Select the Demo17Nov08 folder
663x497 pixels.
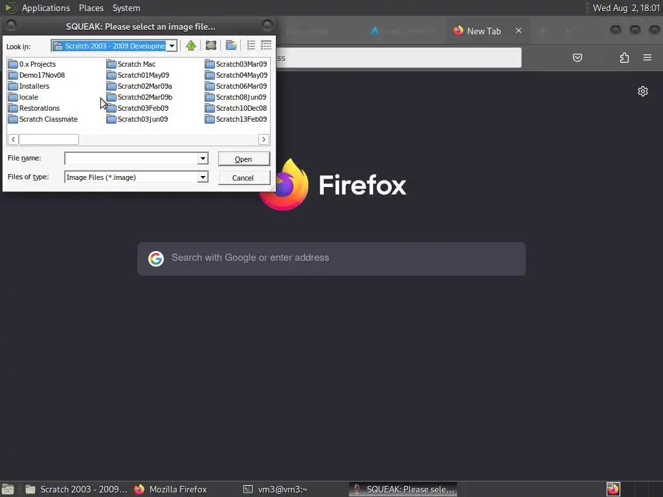(37, 75)
